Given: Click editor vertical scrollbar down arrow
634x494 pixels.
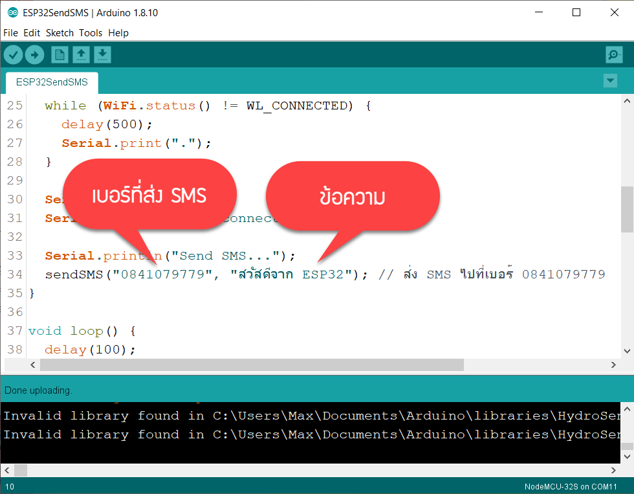Looking at the screenshot, I should (627, 351).
